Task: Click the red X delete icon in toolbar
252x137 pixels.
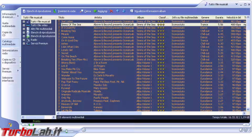Action: click(111, 11)
